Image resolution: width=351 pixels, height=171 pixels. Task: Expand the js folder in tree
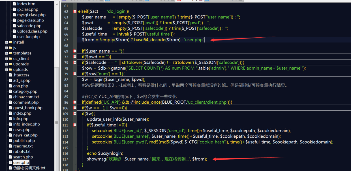click(x=7, y=48)
